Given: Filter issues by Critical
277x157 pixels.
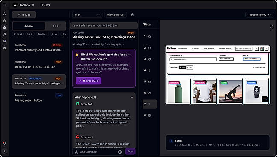Looking at the screenshot, I should coord(18,34).
